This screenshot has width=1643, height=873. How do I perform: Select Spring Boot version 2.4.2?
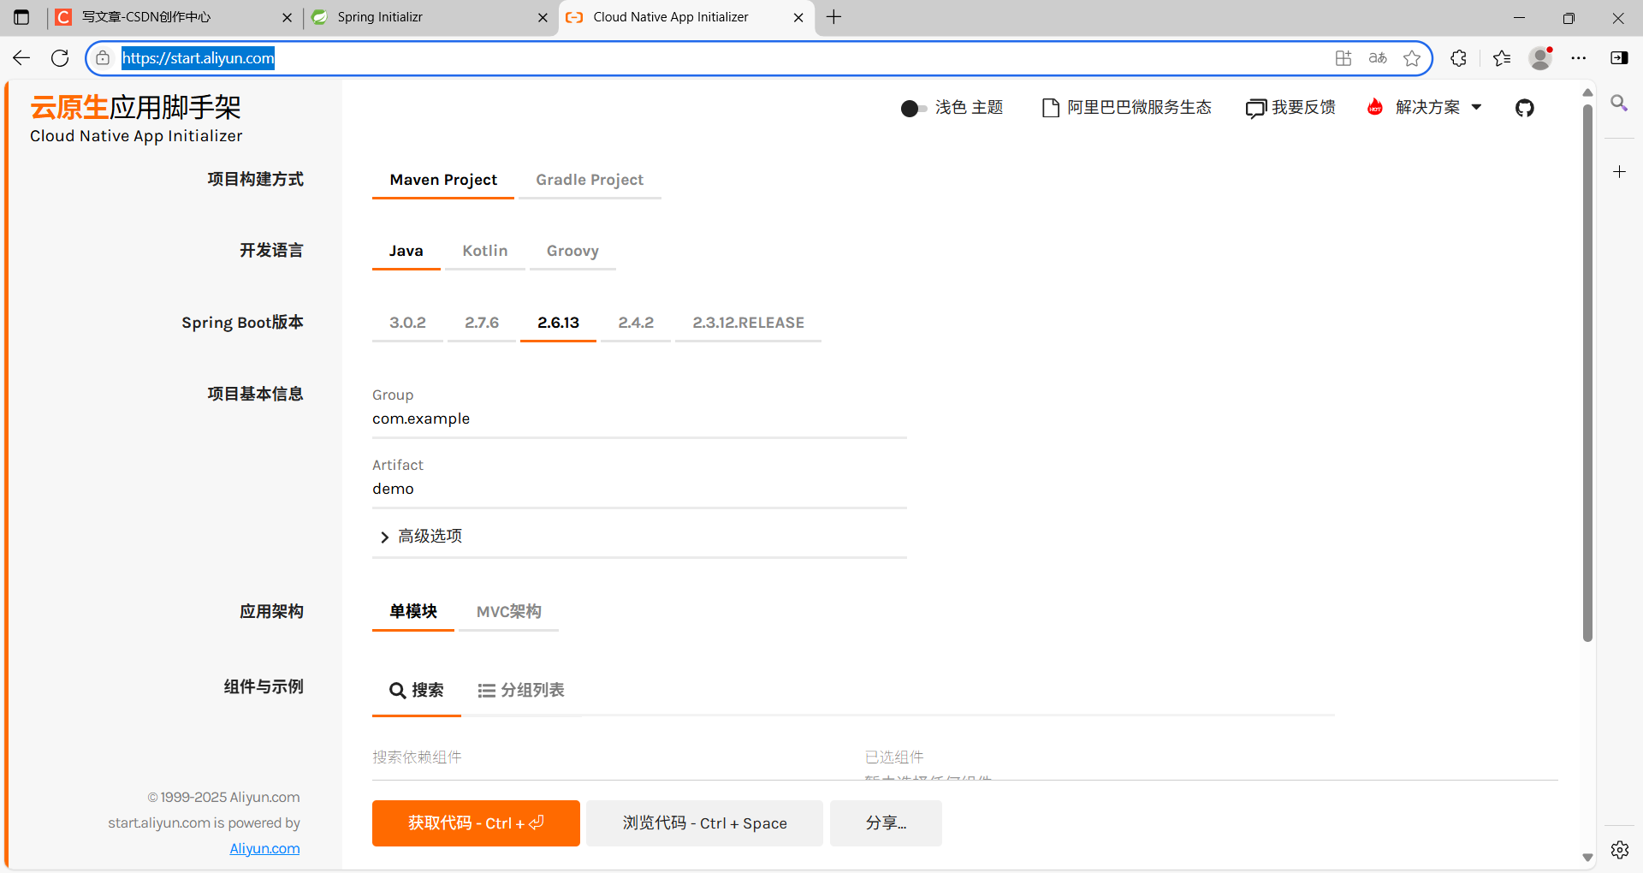[x=636, y=323]
